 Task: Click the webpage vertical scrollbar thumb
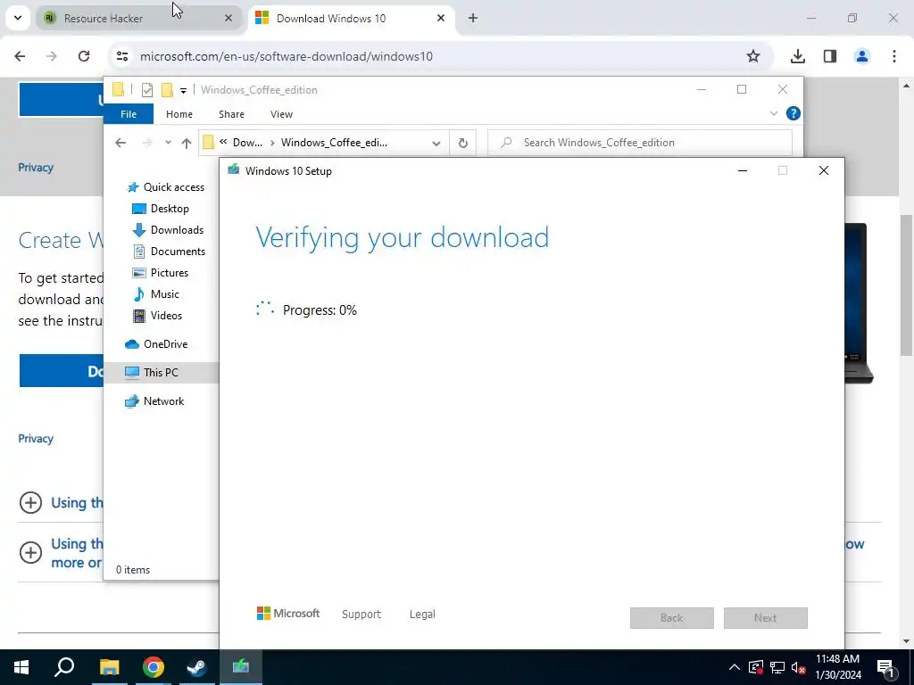(906, 285)
